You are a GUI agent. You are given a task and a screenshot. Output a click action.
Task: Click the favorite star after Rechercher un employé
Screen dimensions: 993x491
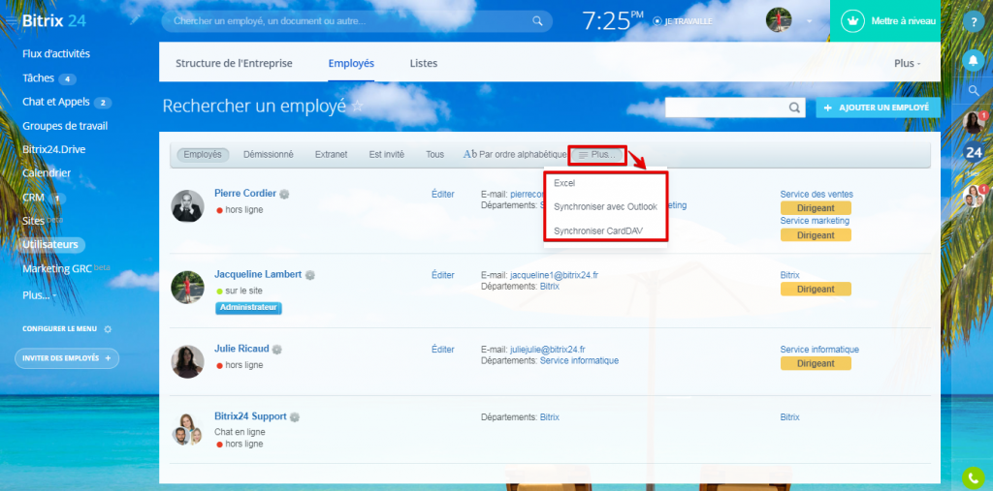[358, 106]
